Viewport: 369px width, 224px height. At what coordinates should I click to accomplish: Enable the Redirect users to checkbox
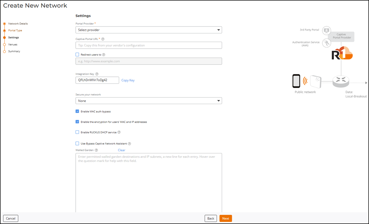click(x=77, y=54)
